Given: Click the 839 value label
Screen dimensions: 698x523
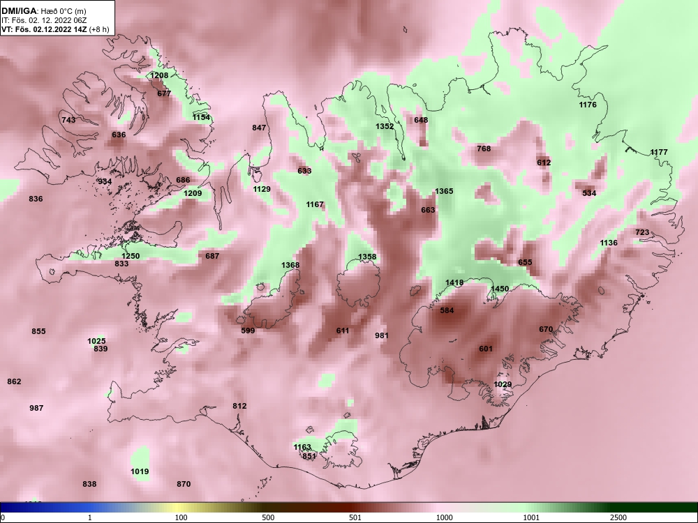Looking at the screenshot, I should coord(101,349).
